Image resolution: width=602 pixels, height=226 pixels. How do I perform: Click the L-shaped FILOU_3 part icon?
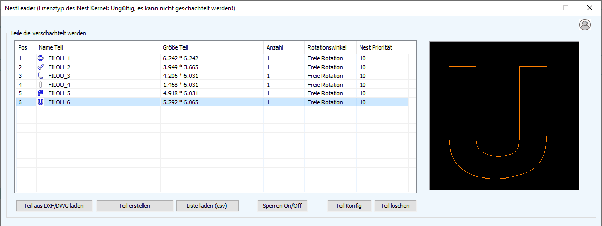click(x=41, y=76)
